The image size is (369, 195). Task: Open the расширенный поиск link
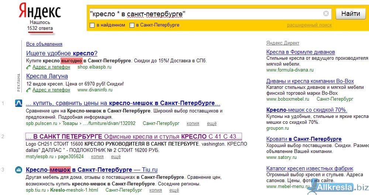pyautogui.click(x=309, y=25)
